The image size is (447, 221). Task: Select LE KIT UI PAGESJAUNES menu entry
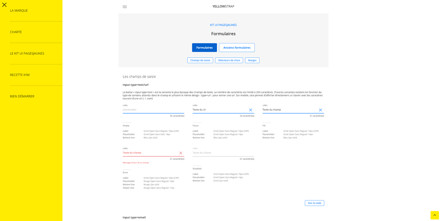27,53
